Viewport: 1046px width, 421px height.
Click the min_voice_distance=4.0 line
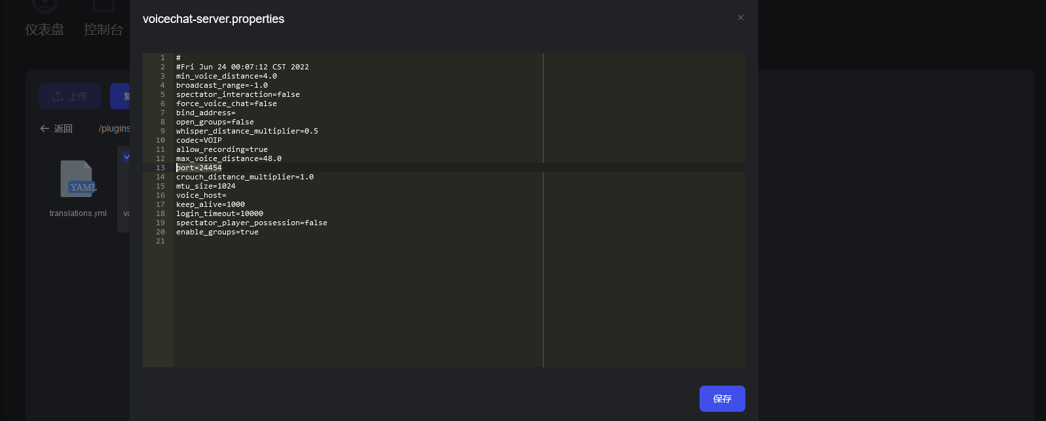tap(226, 76)
